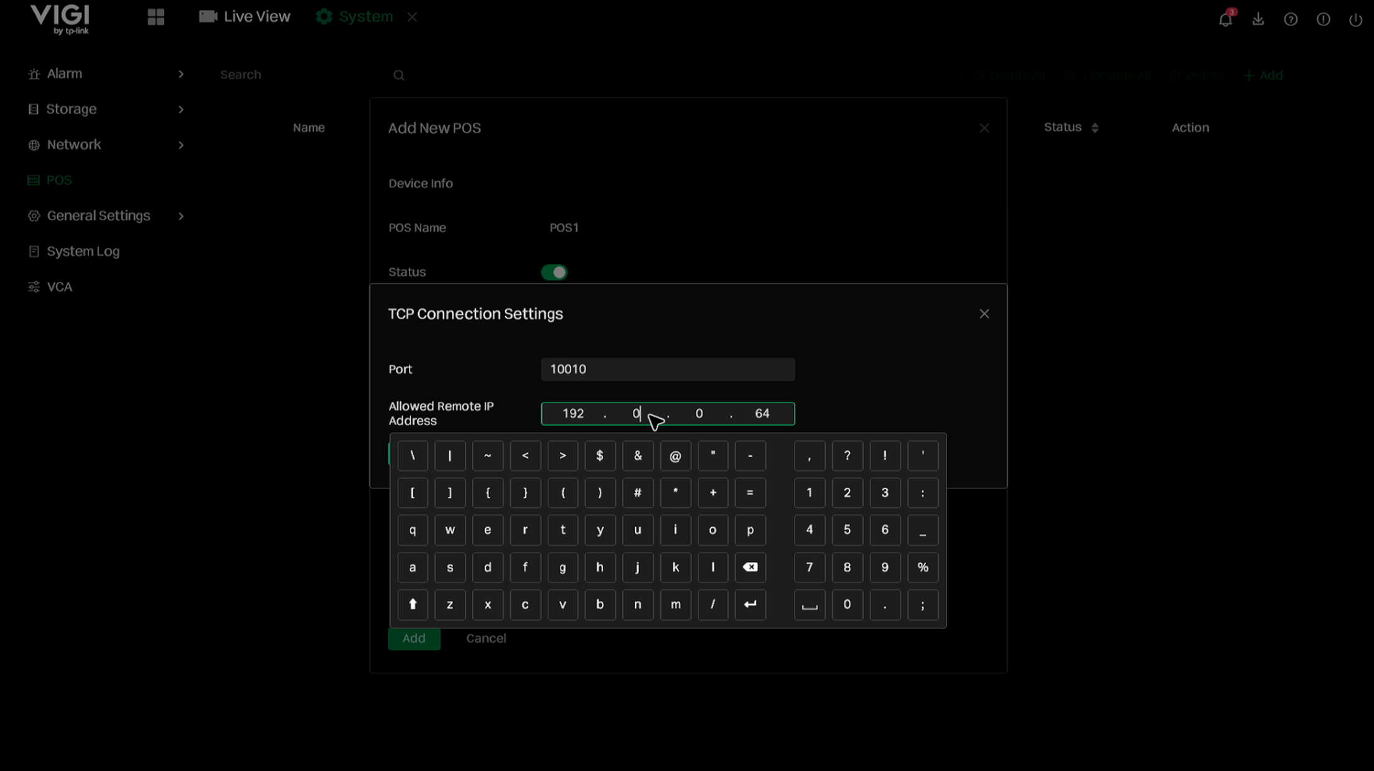Click the last IP octet 64
The width and height of the screenshot is (1374, 771).
[x=762, y=414]
